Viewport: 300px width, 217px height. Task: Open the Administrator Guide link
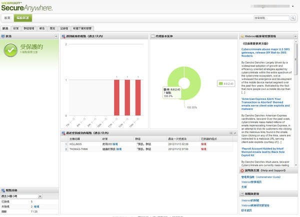click(x=261, y=177)
